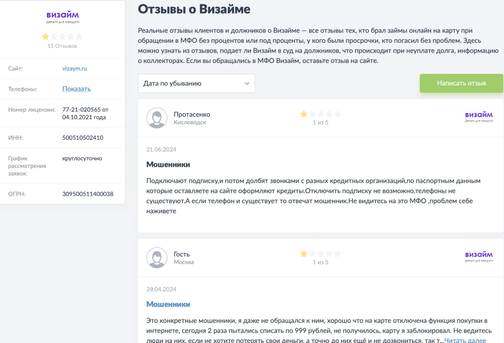
Task: Click the sidebar star rating
Action: (x=63, y=36)
